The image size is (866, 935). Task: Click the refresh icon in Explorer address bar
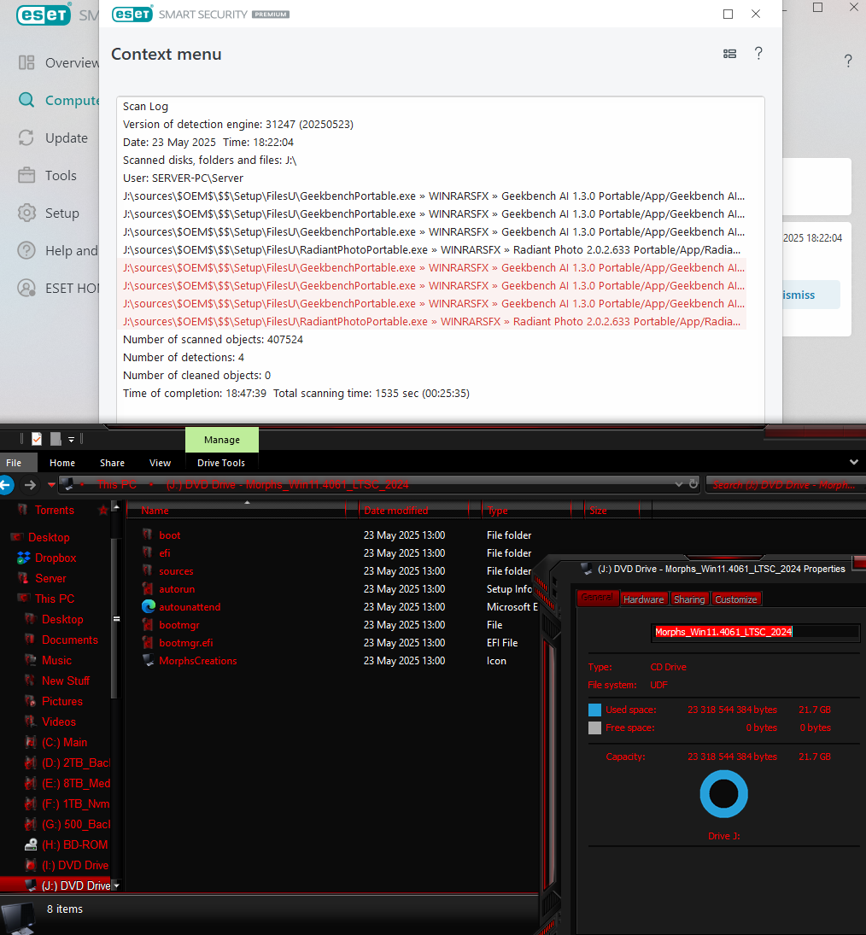[x=693, y=484]
